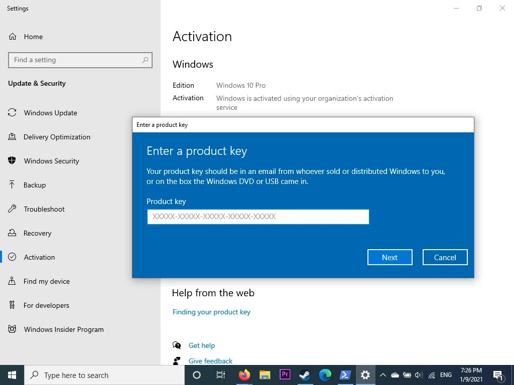Click the Windows Update circular arrows icon

point(12,113)
